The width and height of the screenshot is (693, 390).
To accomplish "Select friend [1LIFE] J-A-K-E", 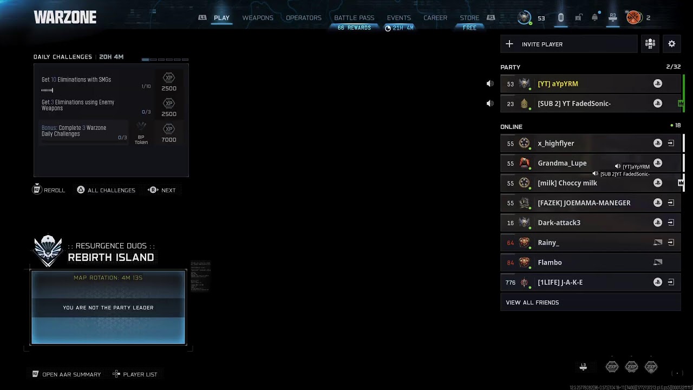I will tap(591, 282).
